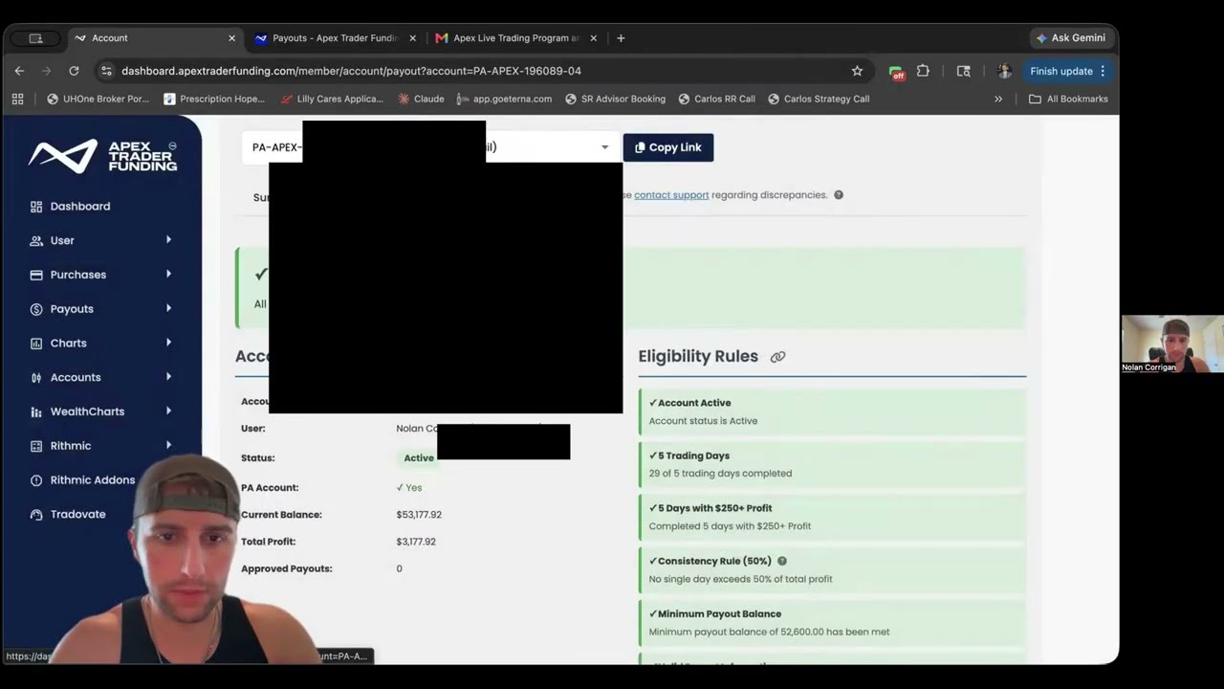Screen dimensions: 1224x689
Task: Click the Purchases card icon
Action: (x=36, y=275)
